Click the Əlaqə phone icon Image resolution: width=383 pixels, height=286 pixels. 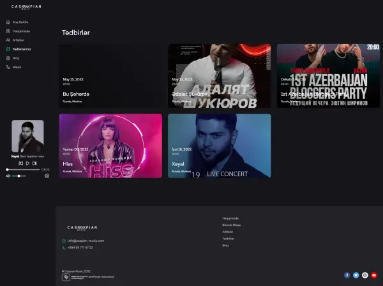pyautogui.click(x=8, y=67)
